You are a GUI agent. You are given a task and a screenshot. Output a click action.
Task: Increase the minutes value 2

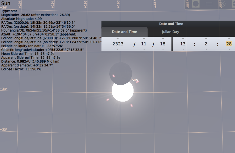coord(206,38)
